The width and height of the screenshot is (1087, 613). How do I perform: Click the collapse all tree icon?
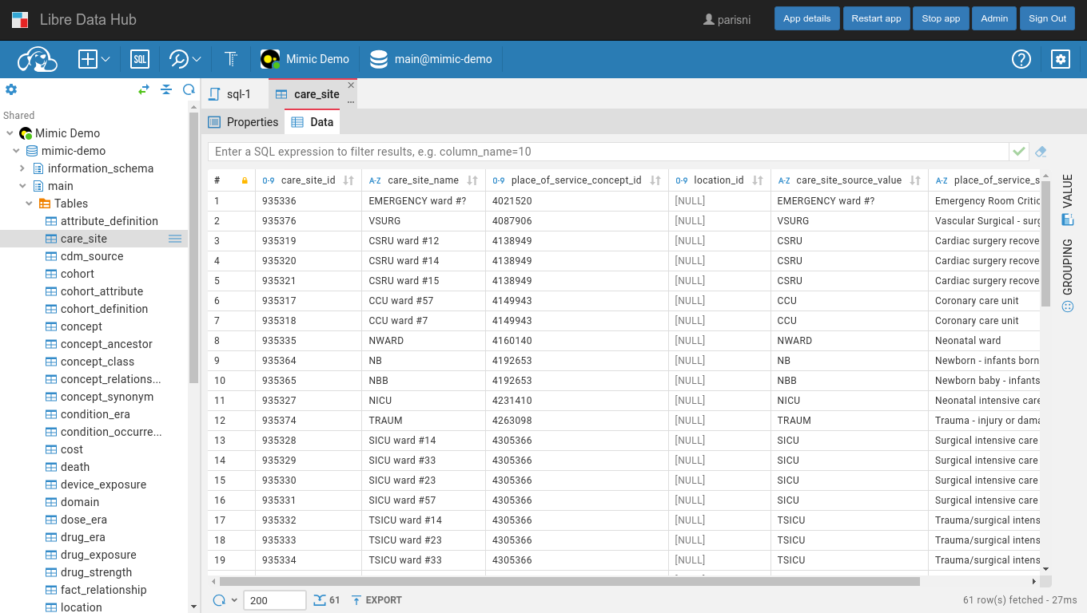166,89
